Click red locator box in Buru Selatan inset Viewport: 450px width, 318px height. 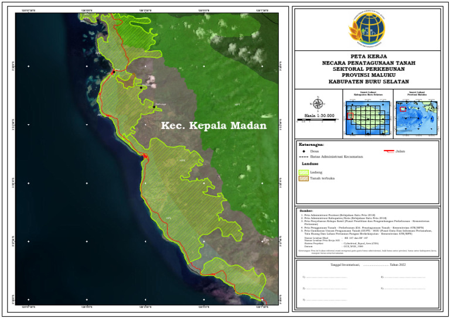coord(350,116)
